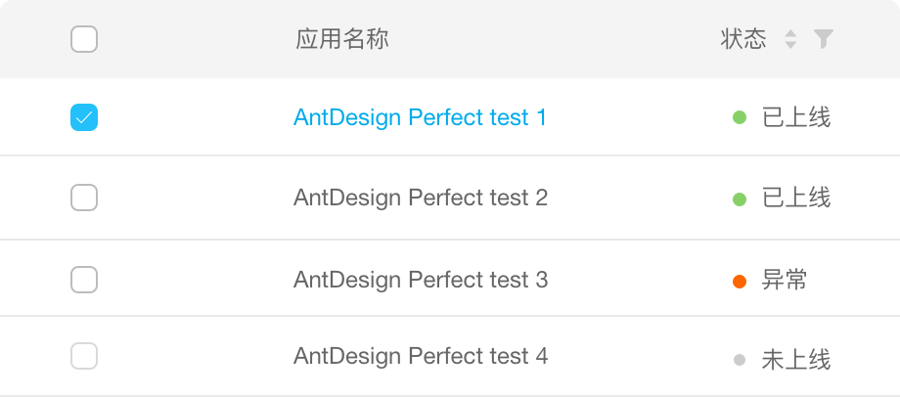Select AntDesign Perfect test 4 name
The height and width of the screenshot is (397, 900).
(420, 356)
